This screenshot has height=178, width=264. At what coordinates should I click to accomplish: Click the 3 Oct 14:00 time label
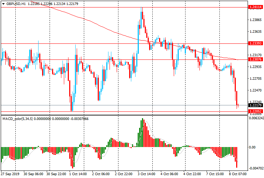pos(147,174)
